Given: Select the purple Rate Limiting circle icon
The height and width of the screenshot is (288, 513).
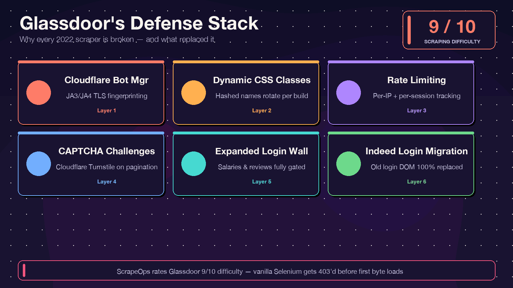Looking at the screenshot, I should click(349, 92).
